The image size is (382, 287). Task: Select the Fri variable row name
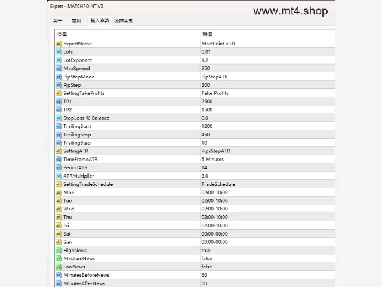click(66, 225)
